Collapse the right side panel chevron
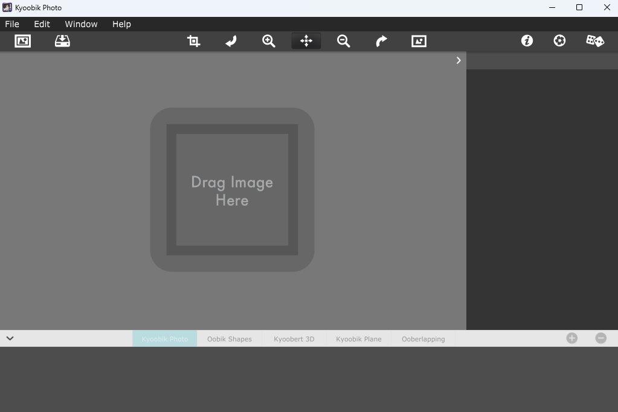This screenshot has height=412, width=618. pyautogui.click(x=459, y=60)
